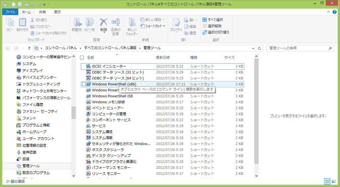340x187 pixels.
Task: Open the 開く dropdown in ribbon
Action: [191, 20]
